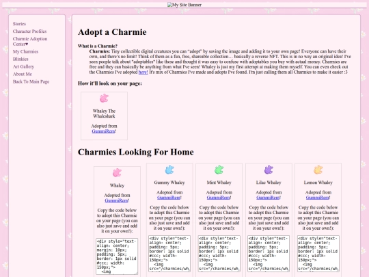Click the pink Whaley charmie image
Image resolution: width=369 pixels, height=277 pixels.
[x=117, y=173]
